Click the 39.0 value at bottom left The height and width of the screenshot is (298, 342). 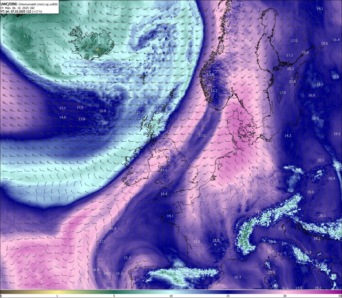coord(53,289)
